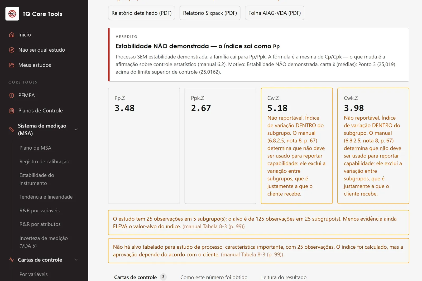Click the Pp.Z 3.48 index card
422x281 pixels.
click(144, 146)
